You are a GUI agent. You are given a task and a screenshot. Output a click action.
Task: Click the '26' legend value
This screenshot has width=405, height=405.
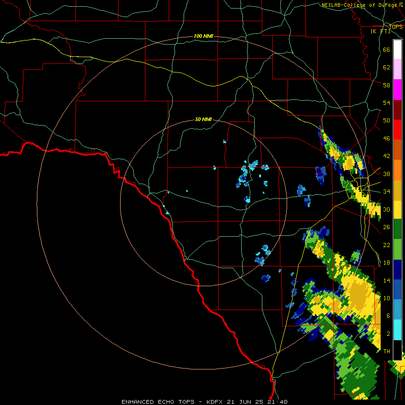tap(387, 227)
